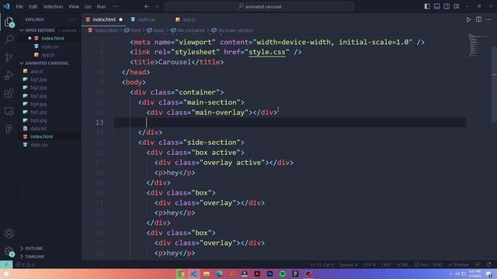The height and width of the screenshot is (279, 497).
Task: Open the Edit menu
Action: [33, 6]
